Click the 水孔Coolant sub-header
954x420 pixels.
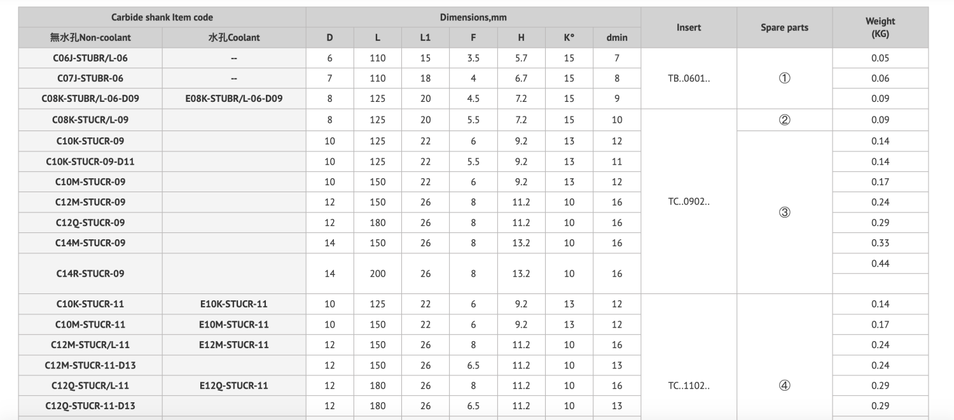coord(234,38)
